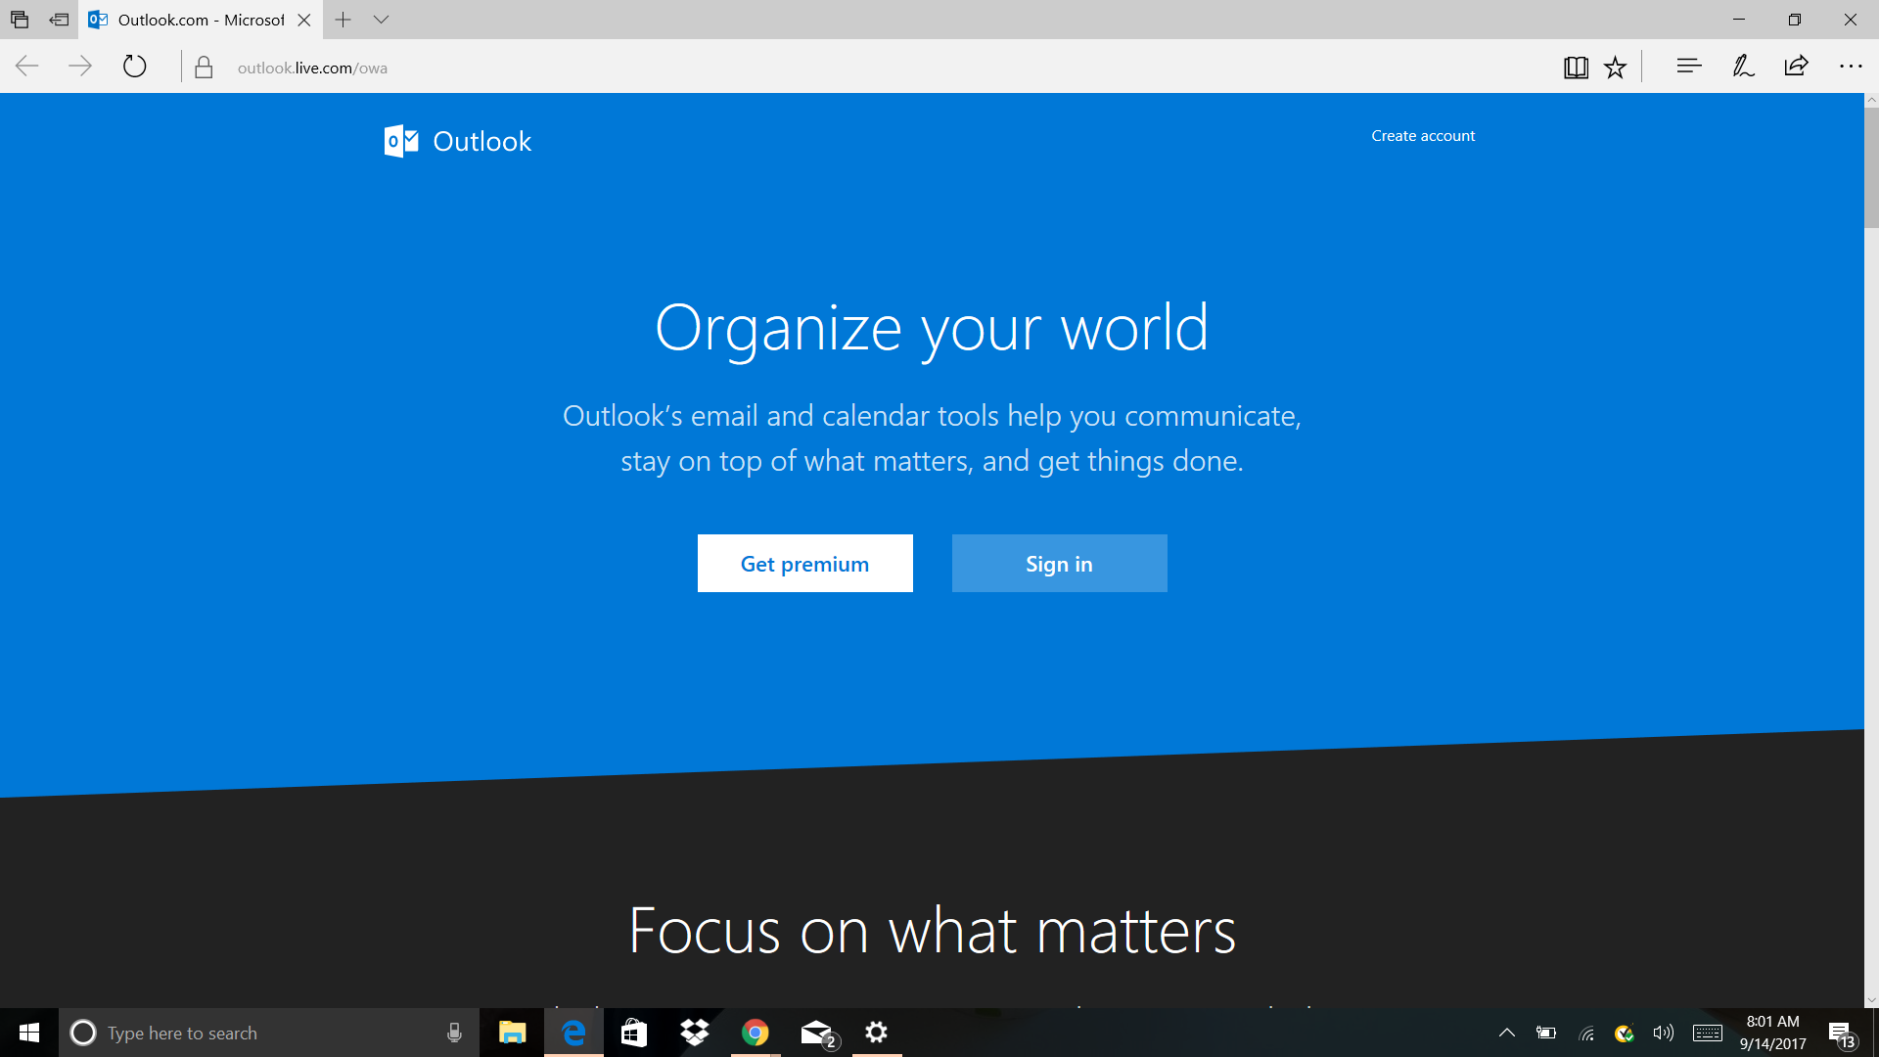The width and height of the screenshot is (1879, 1057).
Task: Click the Sign in button
Action: (1059, 564)
